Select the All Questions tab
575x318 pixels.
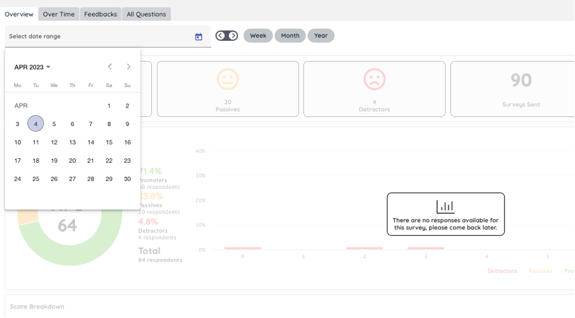(146, 14)
